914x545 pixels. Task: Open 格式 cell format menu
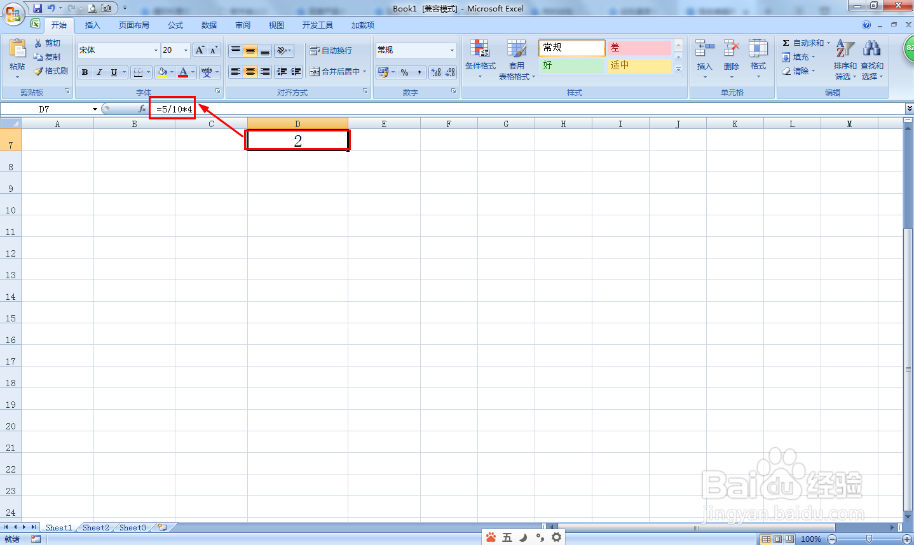pos(758,58)
